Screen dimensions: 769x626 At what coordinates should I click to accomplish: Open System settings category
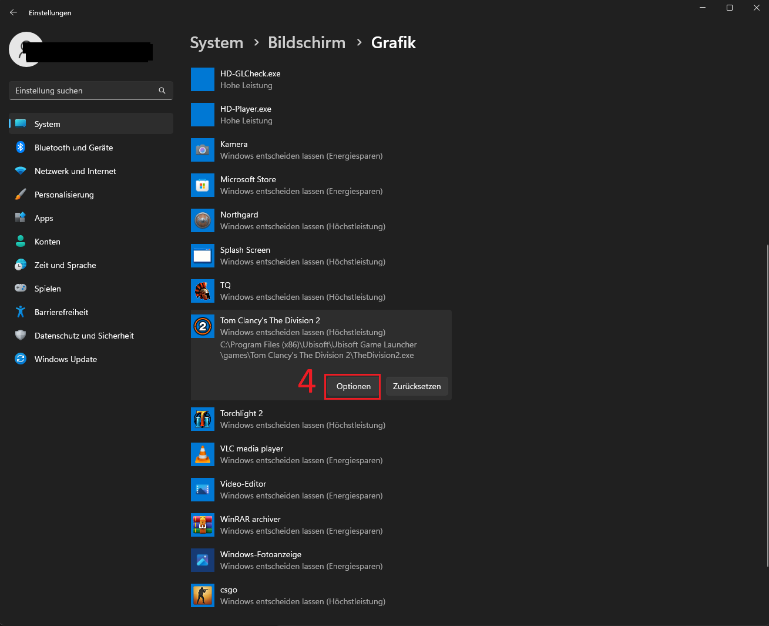click(91, 124)
